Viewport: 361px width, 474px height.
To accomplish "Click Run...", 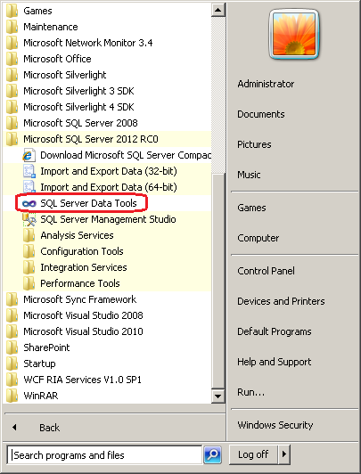I will coord(251,392).
